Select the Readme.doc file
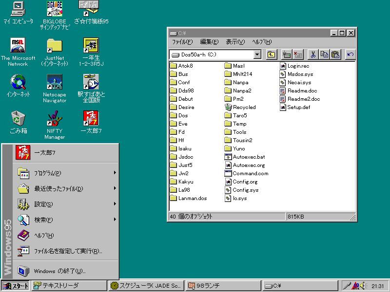Screen dimensions: 390x292 298,91
